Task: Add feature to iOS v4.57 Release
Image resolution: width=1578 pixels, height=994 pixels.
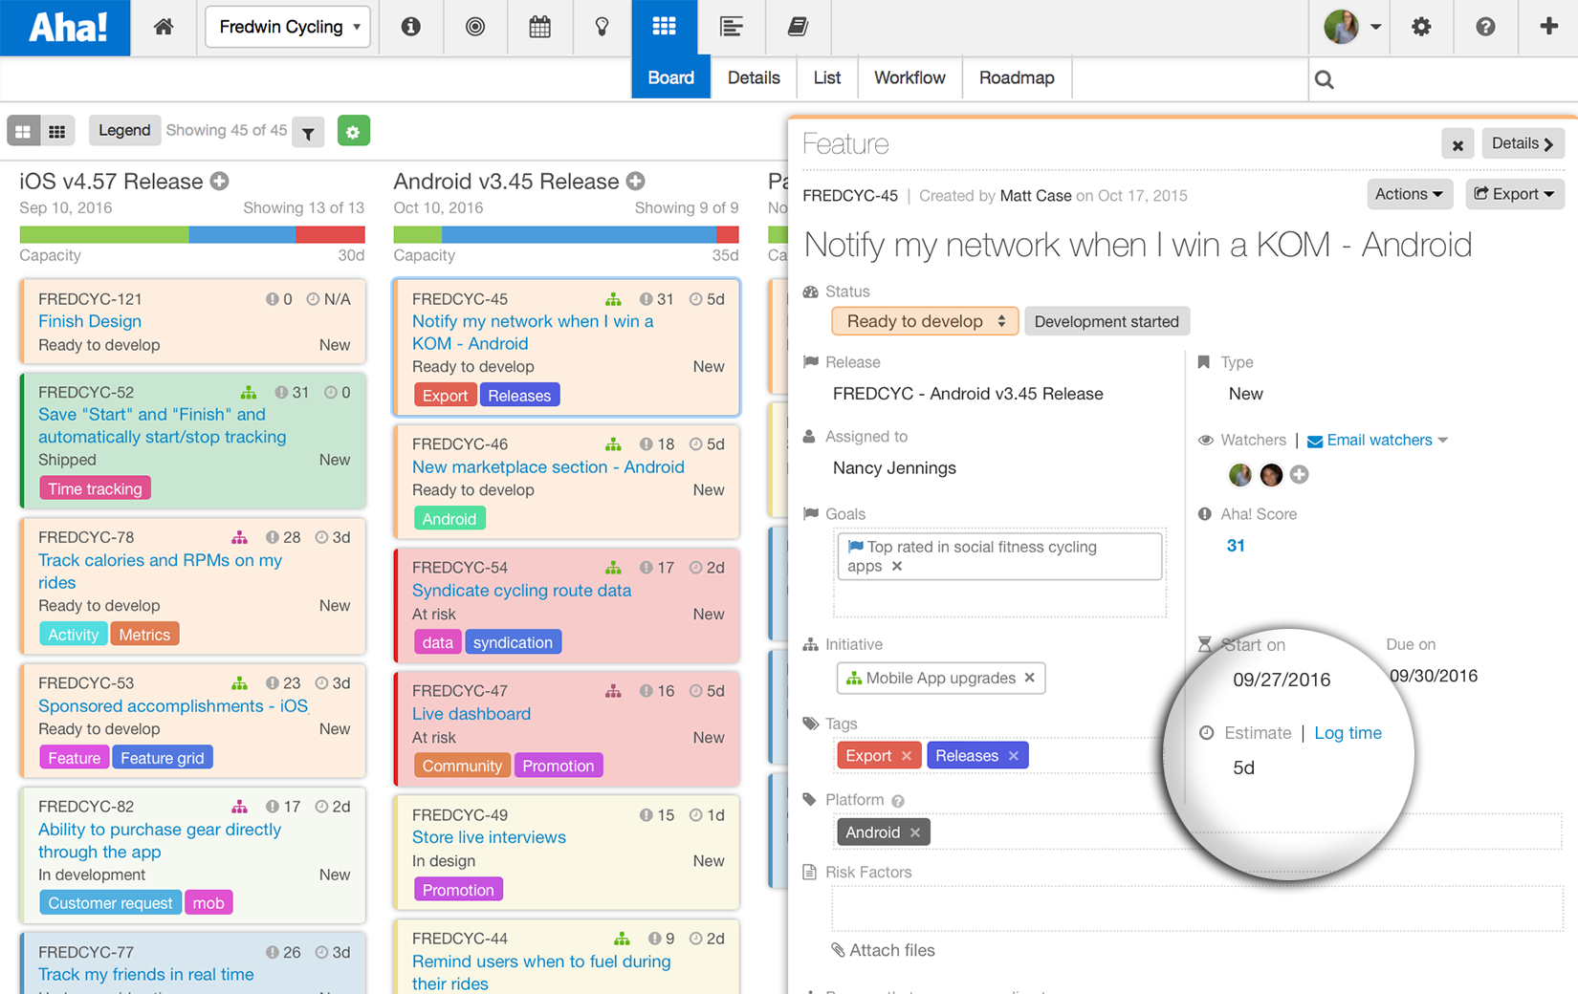Action: click(x=220, y=181)
